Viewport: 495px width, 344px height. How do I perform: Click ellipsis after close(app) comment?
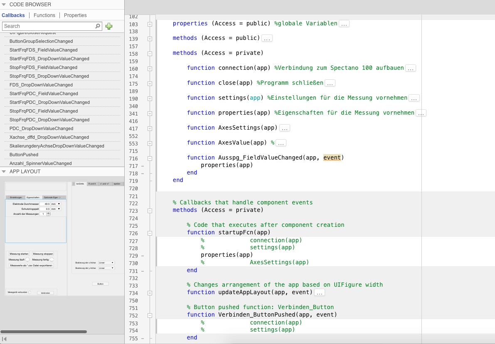(x=330, y=83)
